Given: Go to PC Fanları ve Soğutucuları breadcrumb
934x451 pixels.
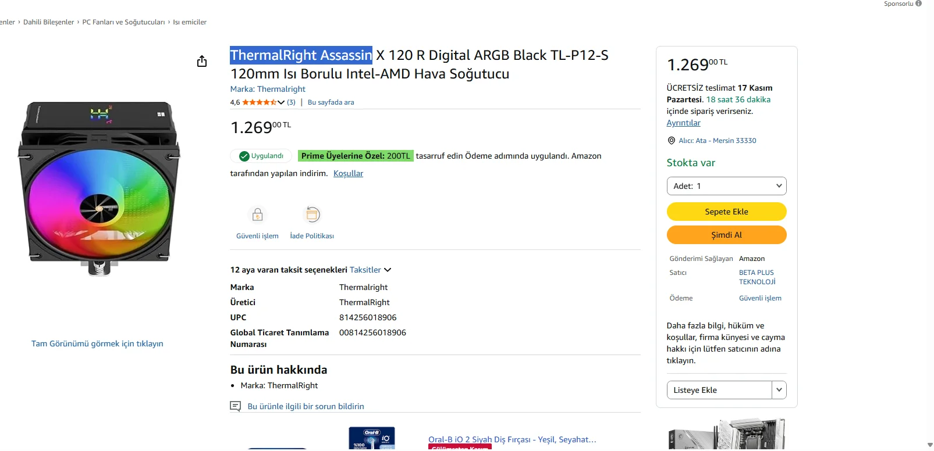Looking at the screenshot, I should tap(123, 22).
